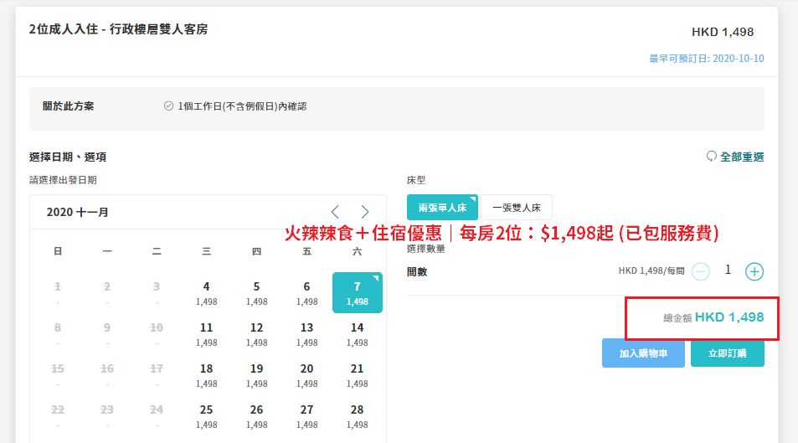Click the 關於此方案 heading
Viewport: 798px width, 443px height.
68,106
